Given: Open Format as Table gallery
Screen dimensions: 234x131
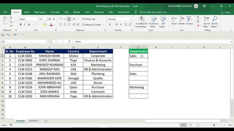Looking at the screenshot, I should (154, 22).
